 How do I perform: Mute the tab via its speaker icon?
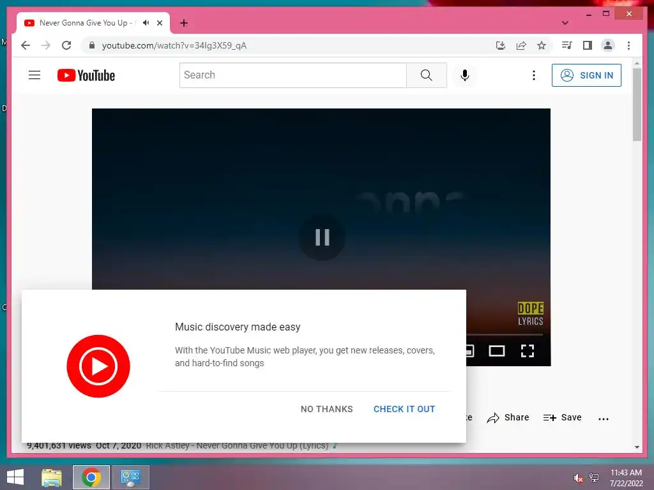click(146, 22)
